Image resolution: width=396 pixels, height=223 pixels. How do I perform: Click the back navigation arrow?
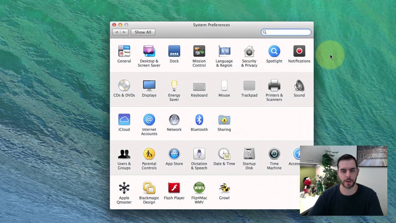(x=116, y=32)
